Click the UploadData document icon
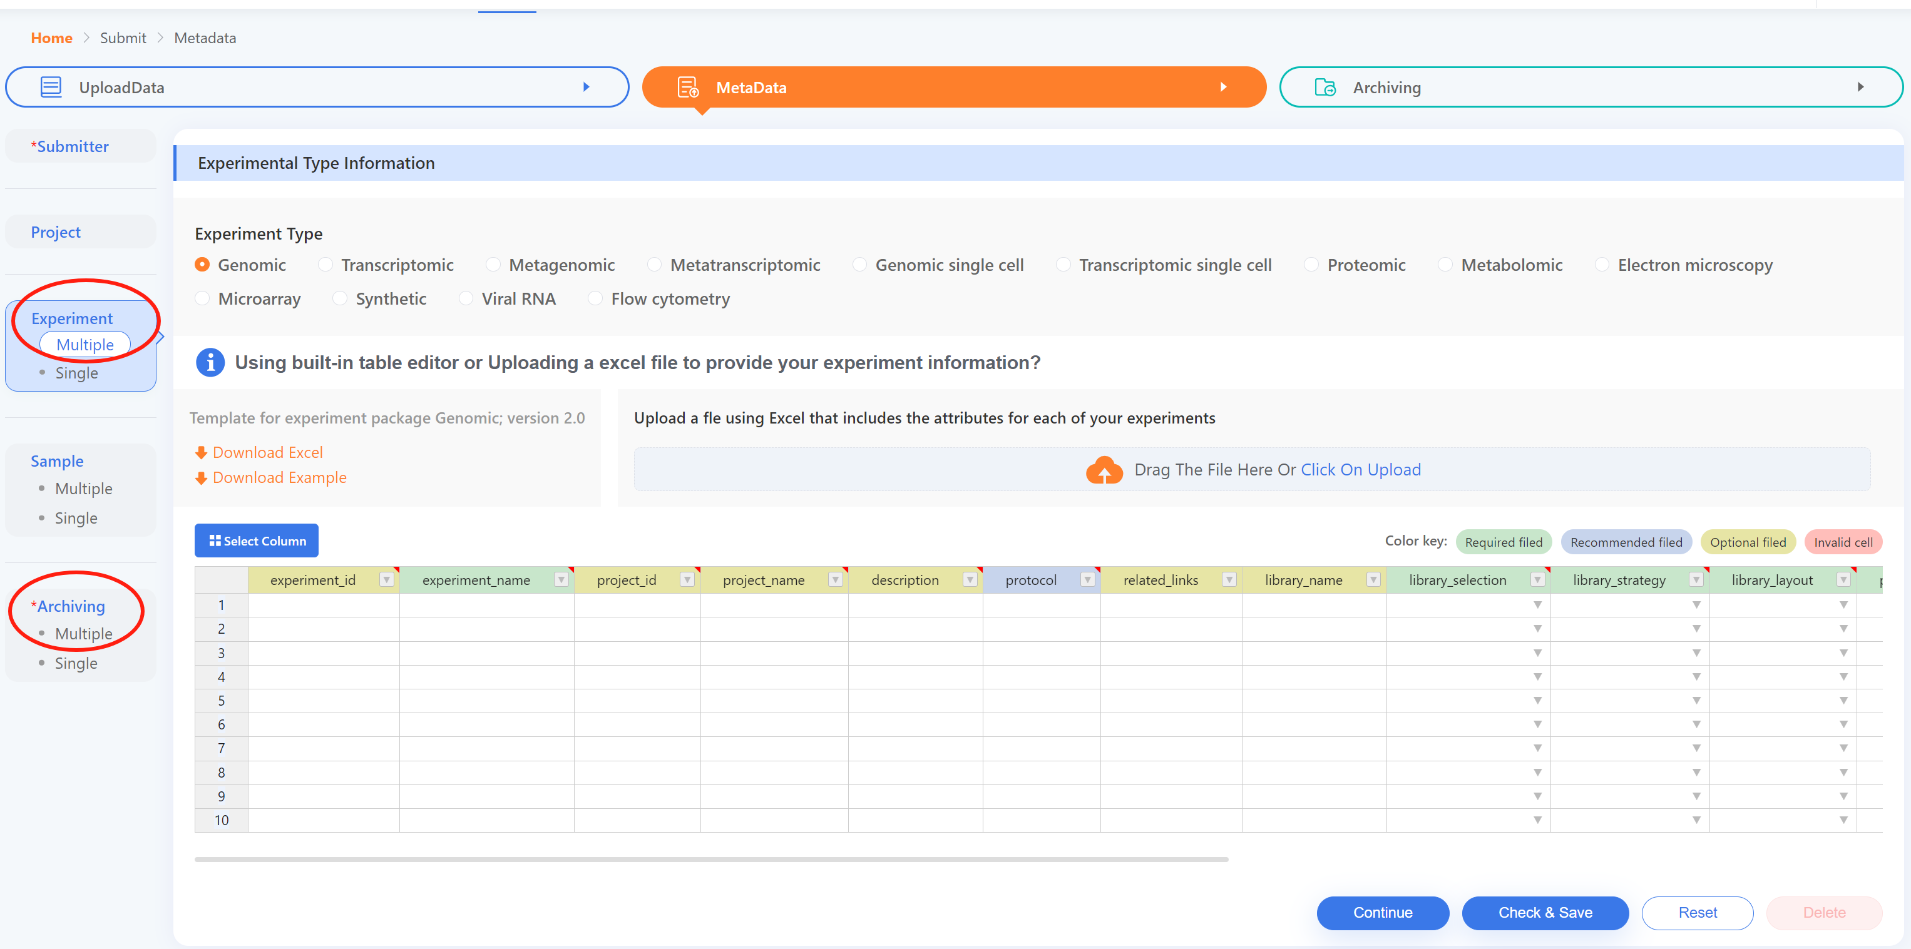The image size is (1911, 949). 51,87
